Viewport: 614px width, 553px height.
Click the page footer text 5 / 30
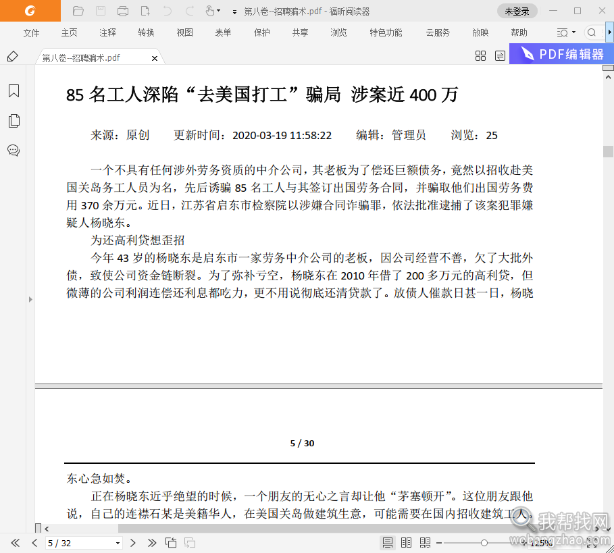[x=303, y=443]
